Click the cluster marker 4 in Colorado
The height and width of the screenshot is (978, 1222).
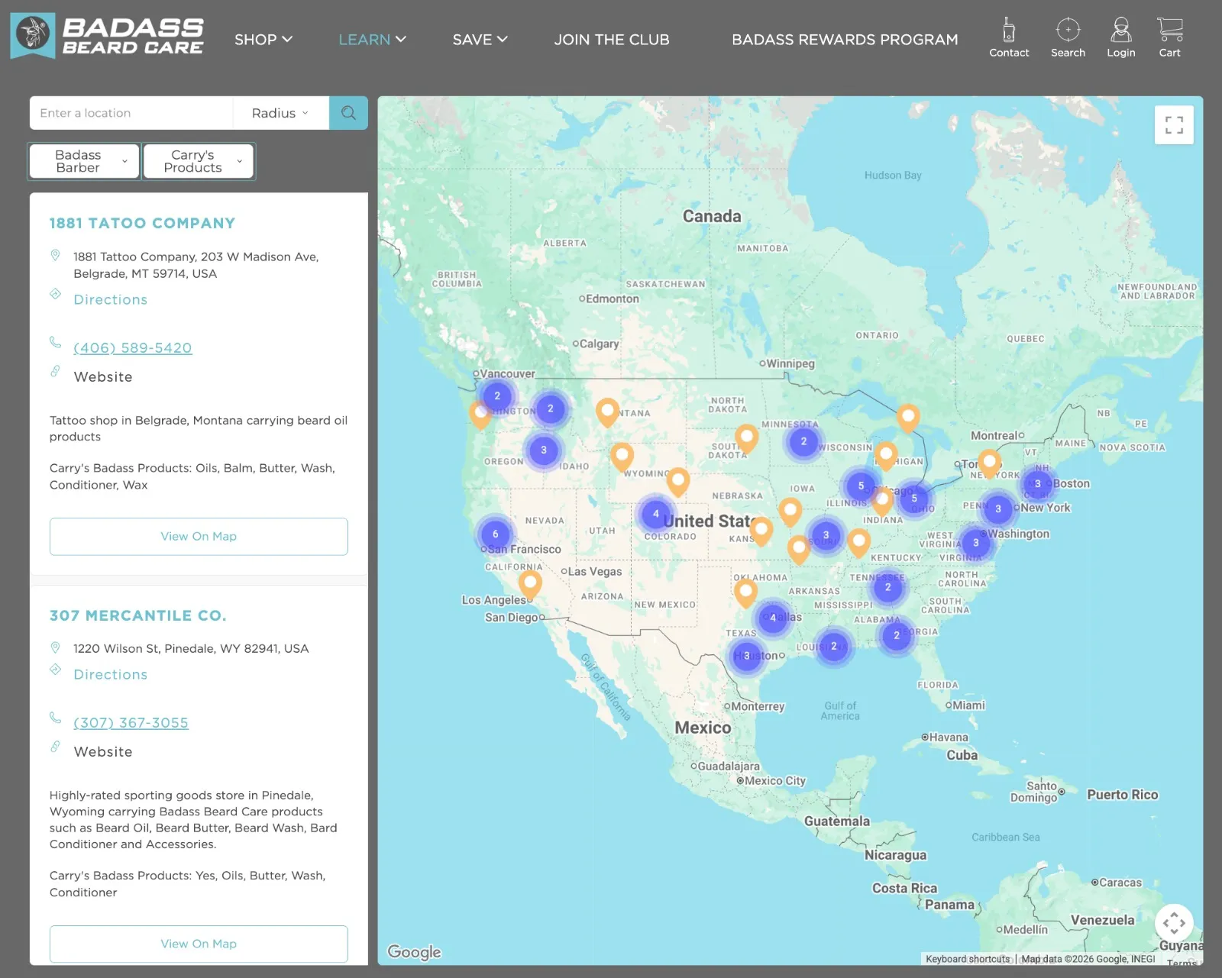(x=655, y=514)
